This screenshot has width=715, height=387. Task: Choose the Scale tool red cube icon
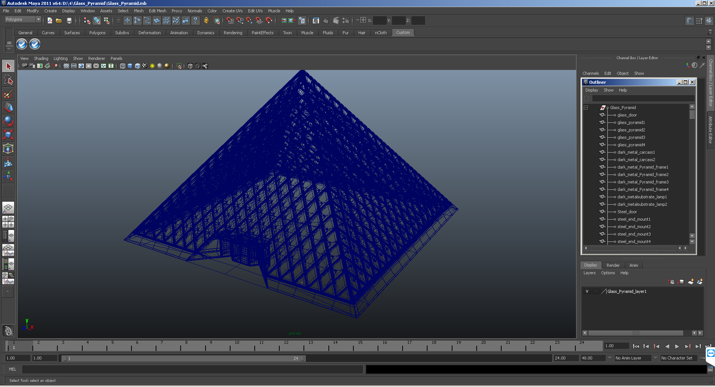tap(8, 135)
